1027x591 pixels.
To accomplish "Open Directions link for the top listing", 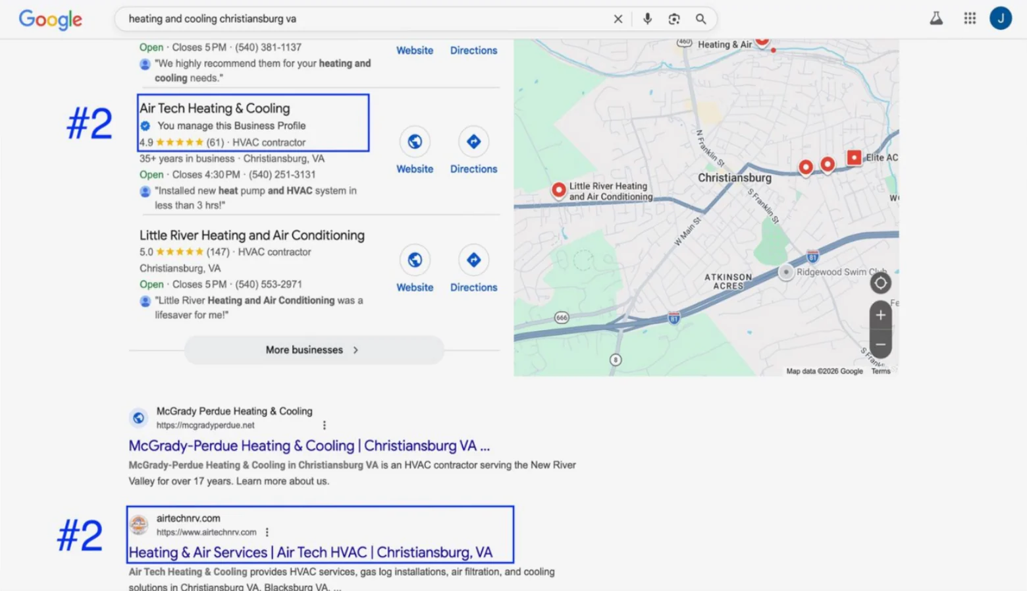I will [x=473, y=50].
